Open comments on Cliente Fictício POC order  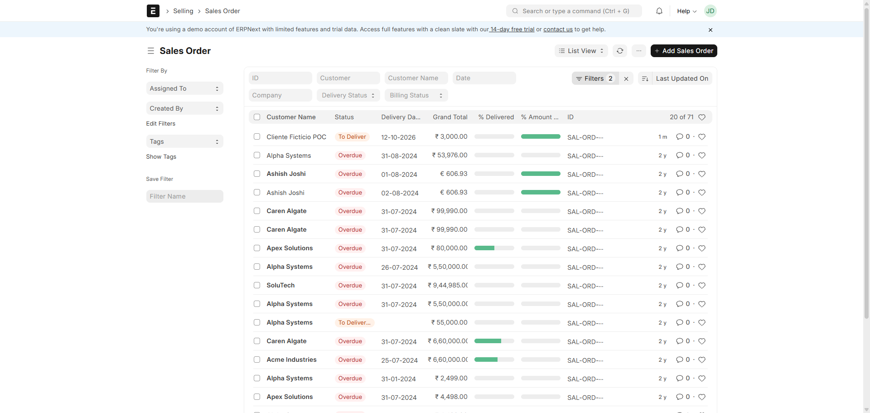point(683,136)
